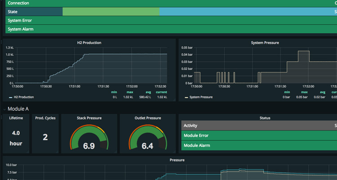Sort H2 Production legend by avg
The width and height of the screenshot is (337, 180).
pyautogui.click(x=149, y=92)
